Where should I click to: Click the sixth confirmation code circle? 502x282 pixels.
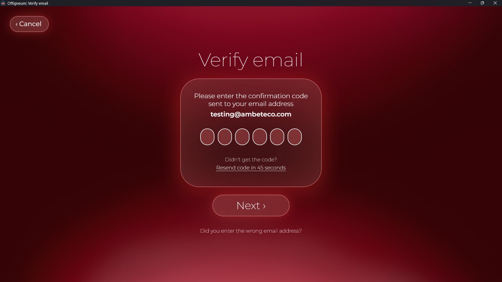point(294,137)
